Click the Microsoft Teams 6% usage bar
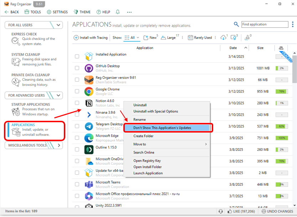Viewport: 297px width, 217px height. (282, 185)
